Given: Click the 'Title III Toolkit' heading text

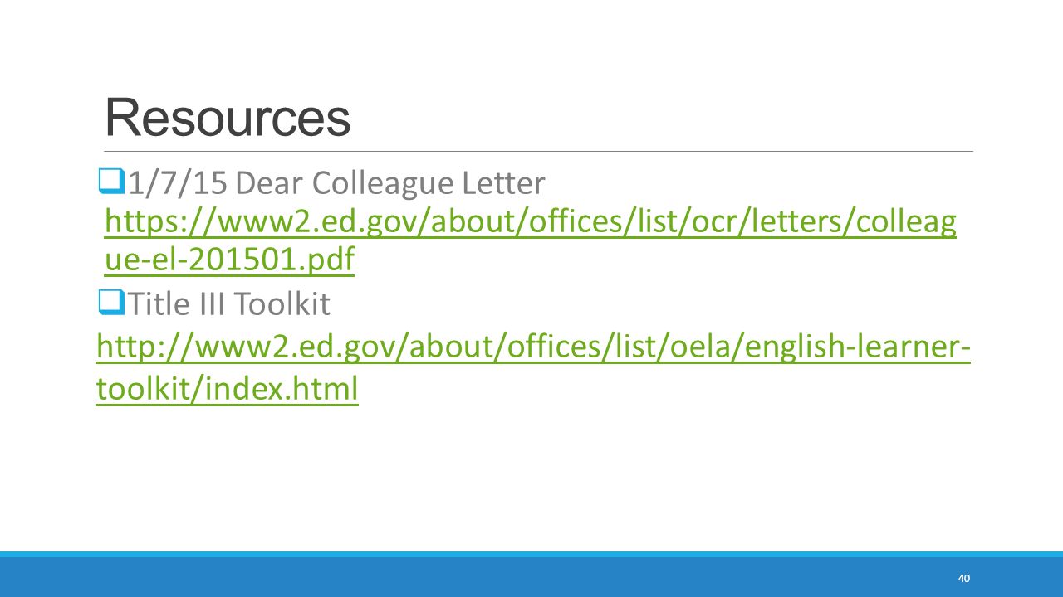Looking at the screenshot, I should click(x=228, y=305).
